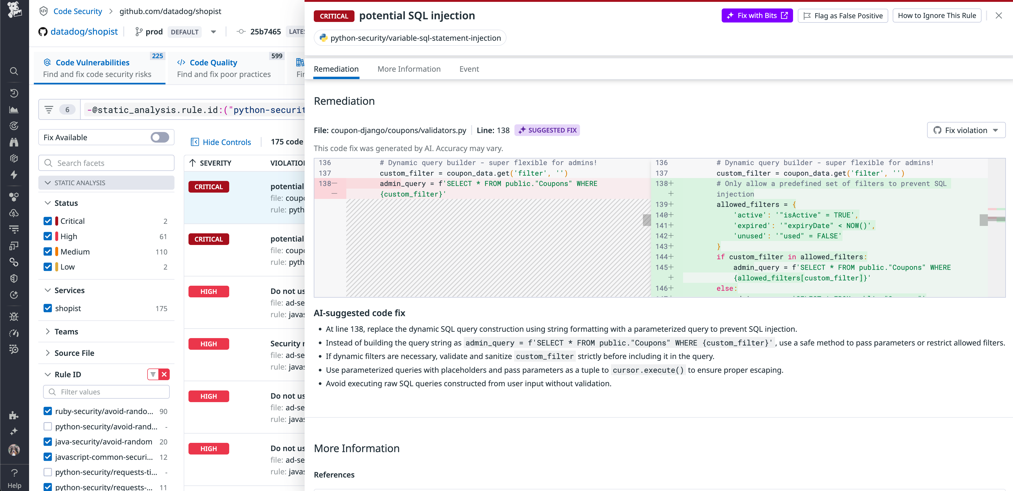1013x491 pixels.
Task: Check the python-security/avoid-rand rule checkbox
Action: (x=48, y=426)
